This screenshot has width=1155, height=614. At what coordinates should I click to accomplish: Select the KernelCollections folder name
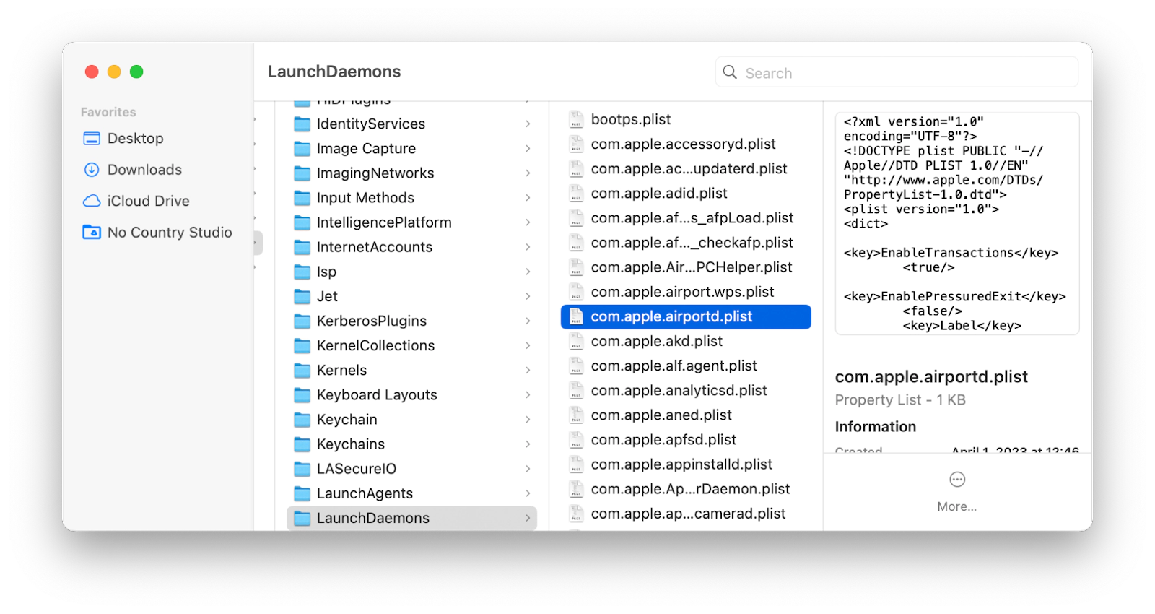pos(375,345)
